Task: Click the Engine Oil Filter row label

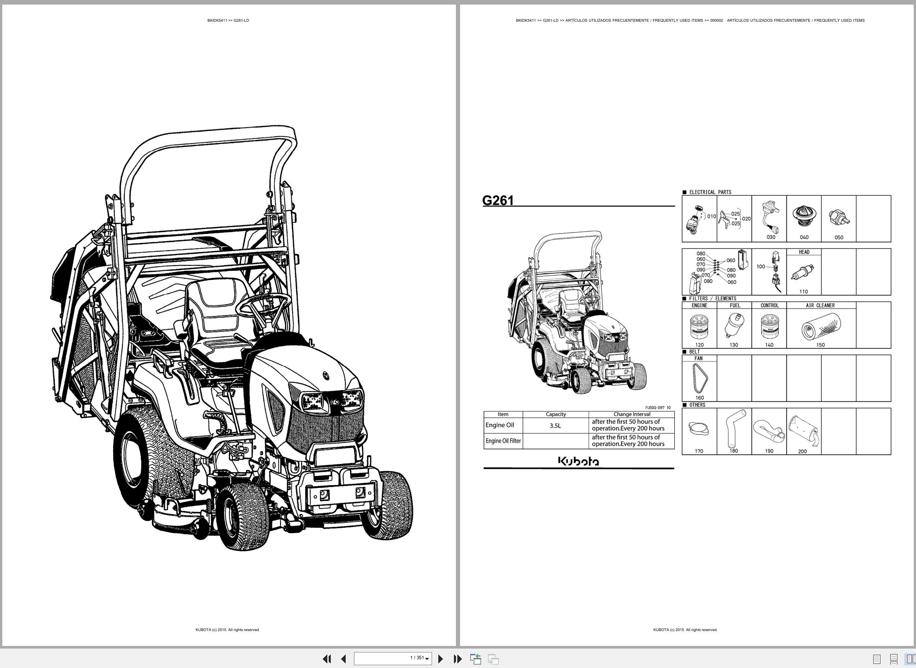Action: [503, 441]
